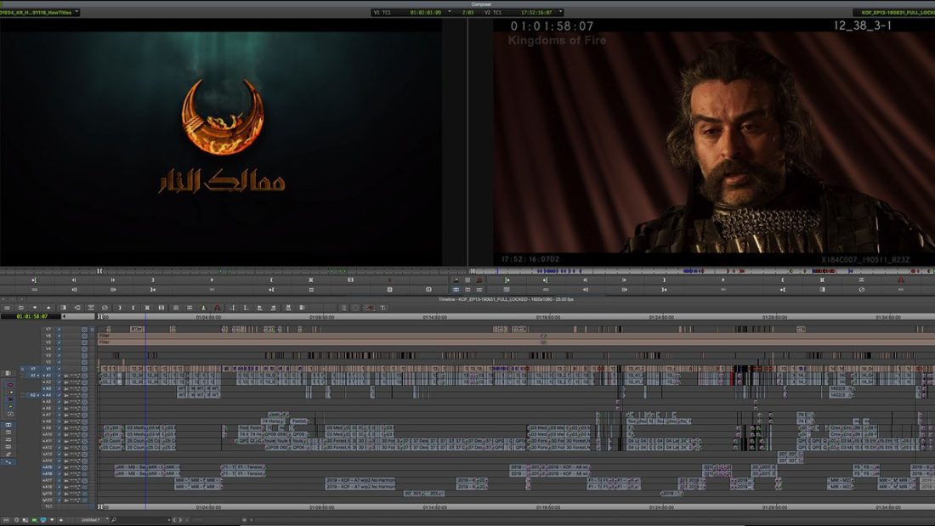Viewport: 935px width, 526px height.
Task: Select the red Lift/Overwrite segment tool
Action: pyautogui.click(x=10, y=385)
